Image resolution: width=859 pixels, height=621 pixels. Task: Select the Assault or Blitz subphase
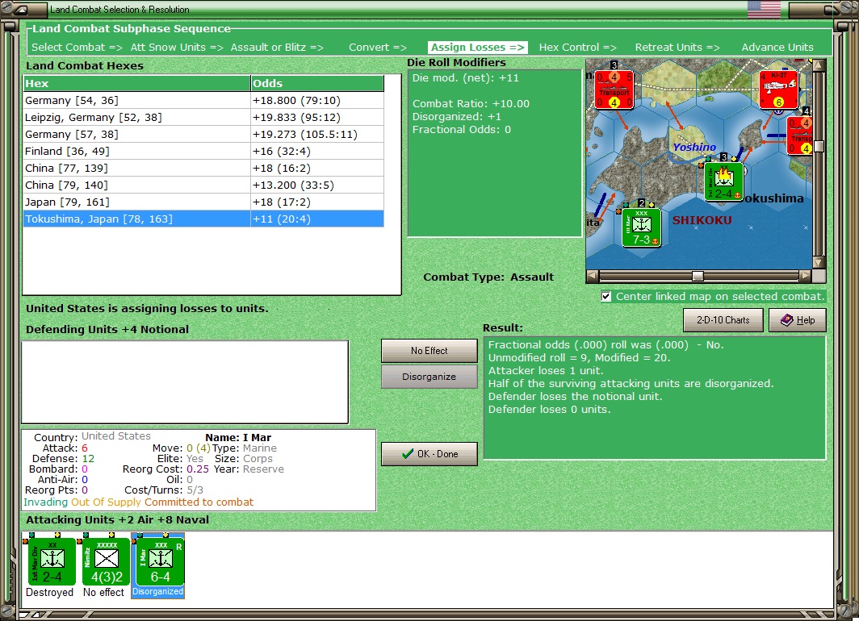(277, 48)
